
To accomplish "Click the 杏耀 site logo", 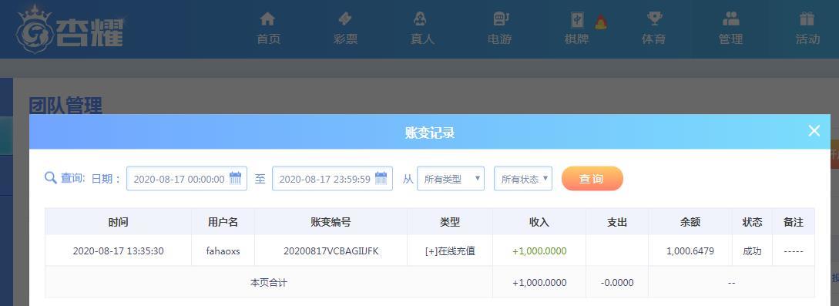I will tap(70, 29).
